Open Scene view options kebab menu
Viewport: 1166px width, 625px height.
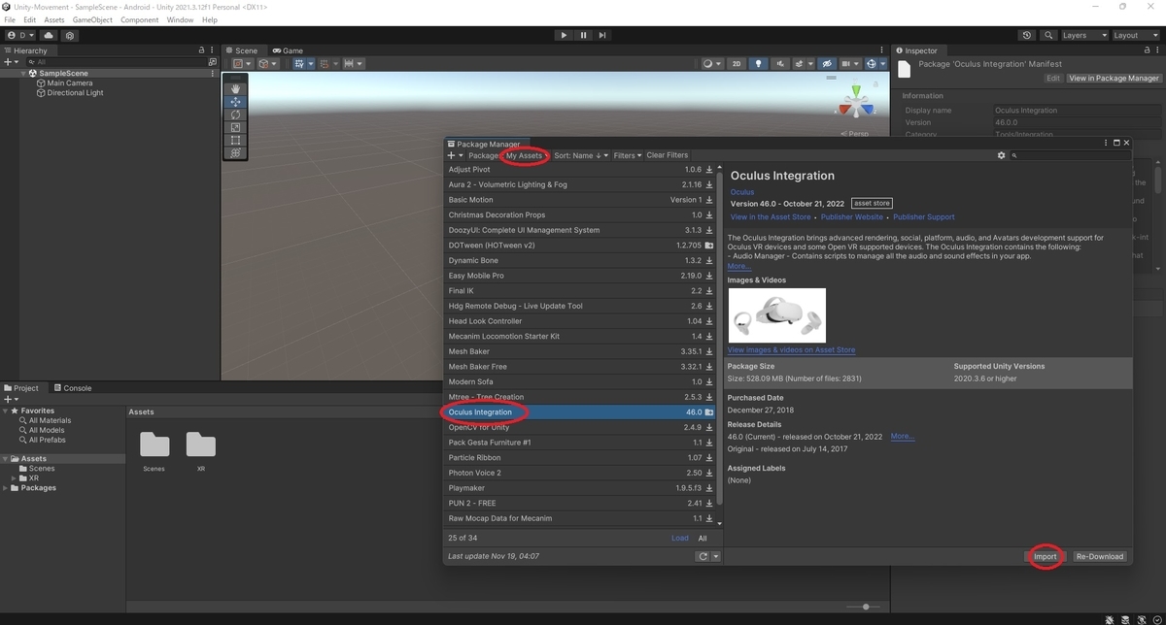[882, 50]
